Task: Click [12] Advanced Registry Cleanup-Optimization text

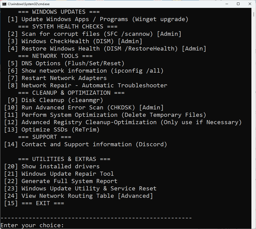Action: coord(123,122)
